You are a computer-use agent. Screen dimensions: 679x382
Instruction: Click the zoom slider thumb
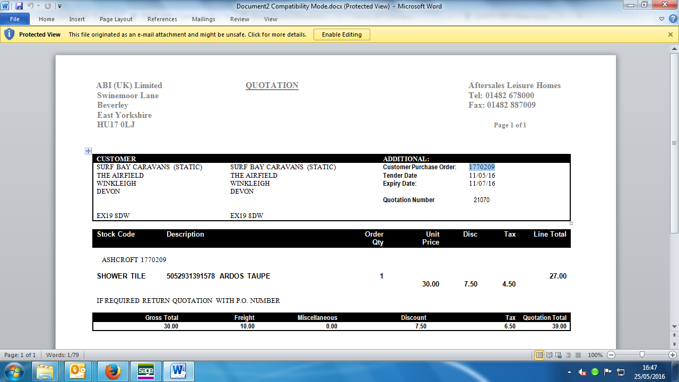tap(642, 355)
